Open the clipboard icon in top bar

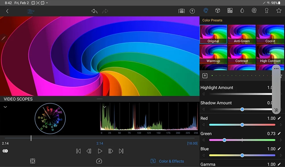pyautogui.click(x=181, y=11)
